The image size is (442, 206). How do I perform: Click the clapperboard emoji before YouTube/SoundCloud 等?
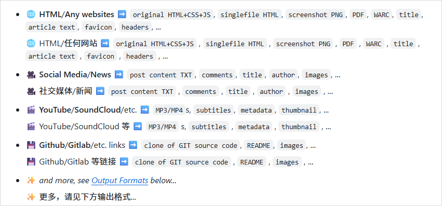coord(31,127)
